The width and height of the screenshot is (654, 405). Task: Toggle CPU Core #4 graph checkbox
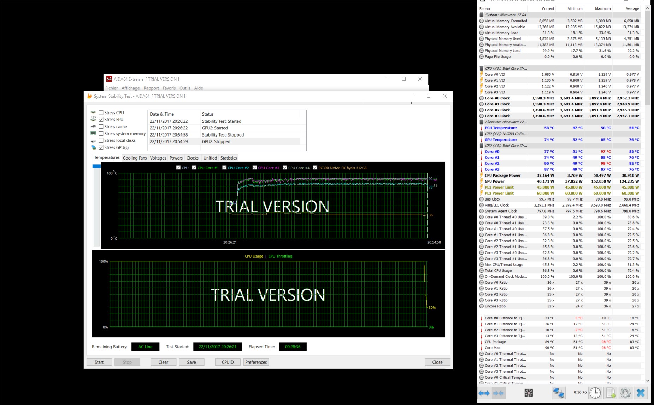point(285,168)
